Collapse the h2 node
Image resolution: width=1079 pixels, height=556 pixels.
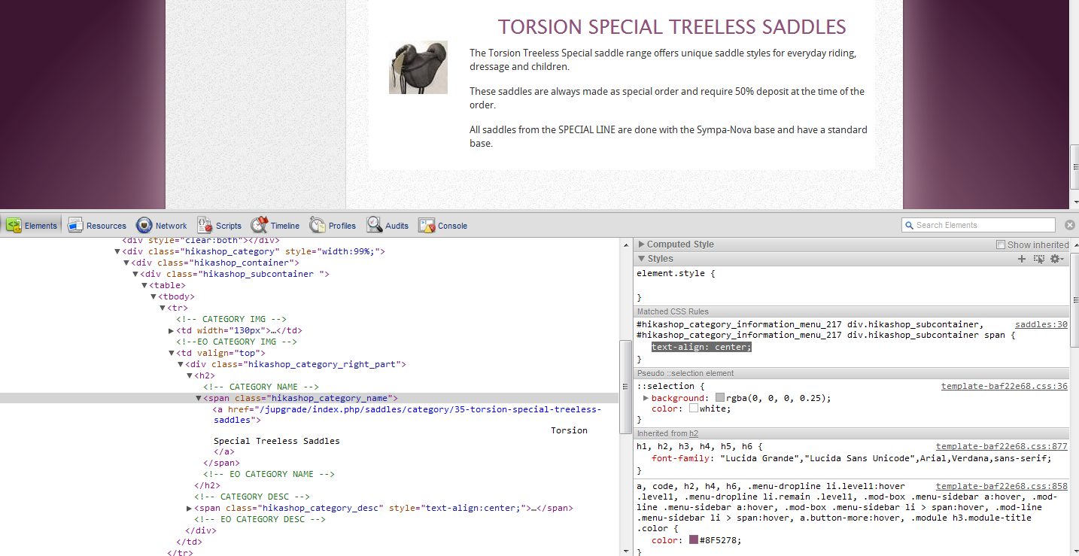coord(190,375)
